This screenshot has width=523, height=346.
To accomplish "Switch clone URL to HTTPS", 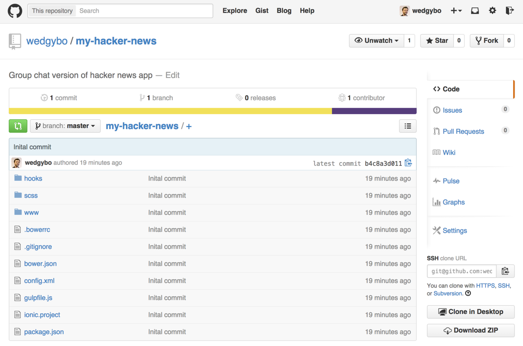I will [x=485, y=286].
